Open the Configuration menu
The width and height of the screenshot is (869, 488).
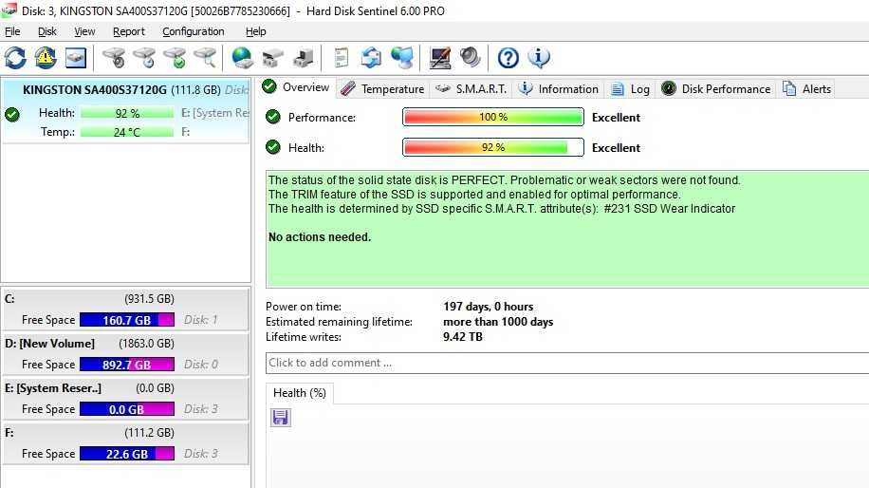(193, 31)
